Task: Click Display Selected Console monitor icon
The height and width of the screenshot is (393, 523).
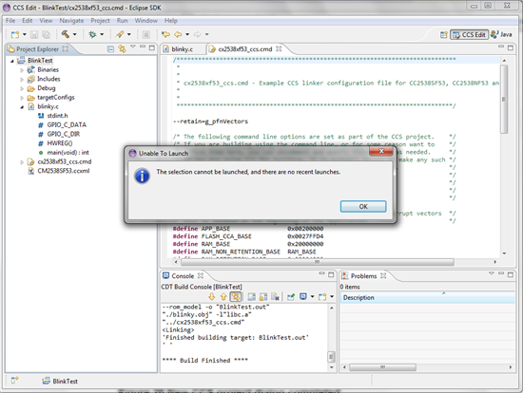Action: 303,296
